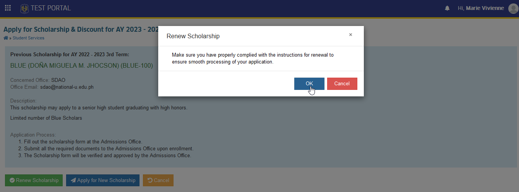The width and height of the screenshot is (519, 192).
Task: Click red Cancel button in dialog
Action: 342,84
